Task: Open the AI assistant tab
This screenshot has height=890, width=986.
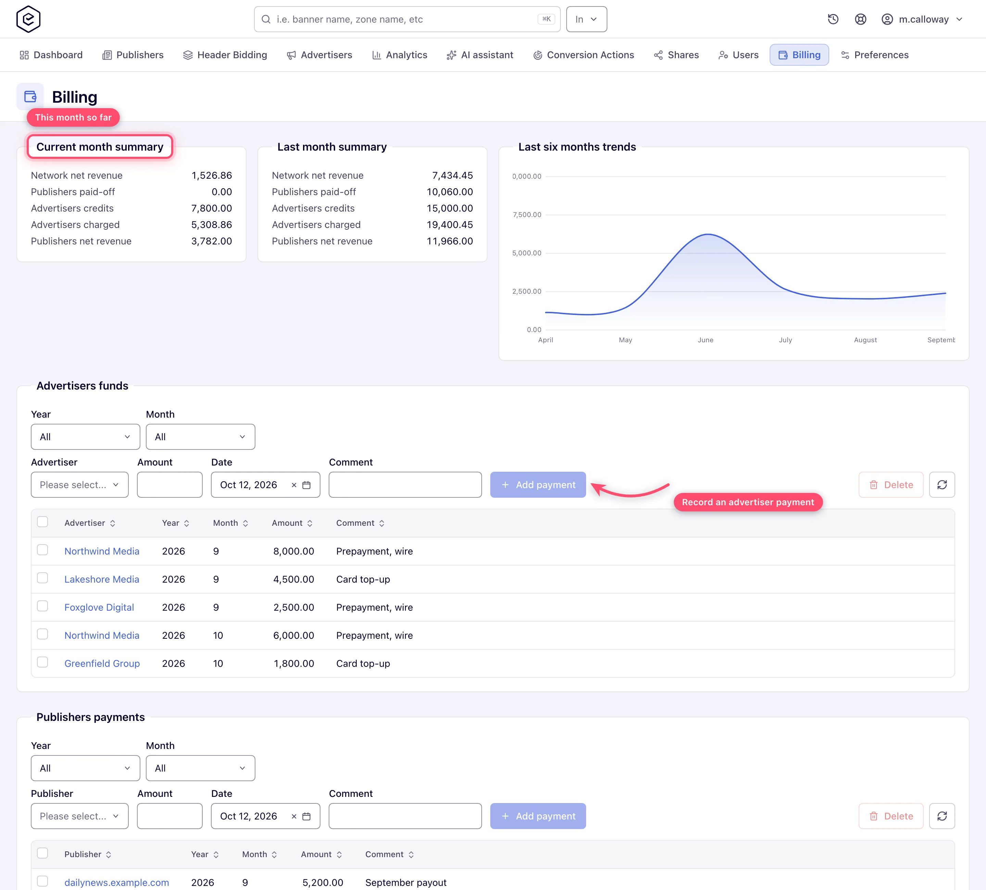Action: pyautogui.click(x=480, y=55)
